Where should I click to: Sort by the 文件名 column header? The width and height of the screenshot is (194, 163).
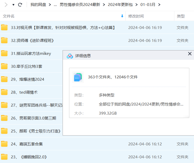pyautogui.click(x=9, y=16)
